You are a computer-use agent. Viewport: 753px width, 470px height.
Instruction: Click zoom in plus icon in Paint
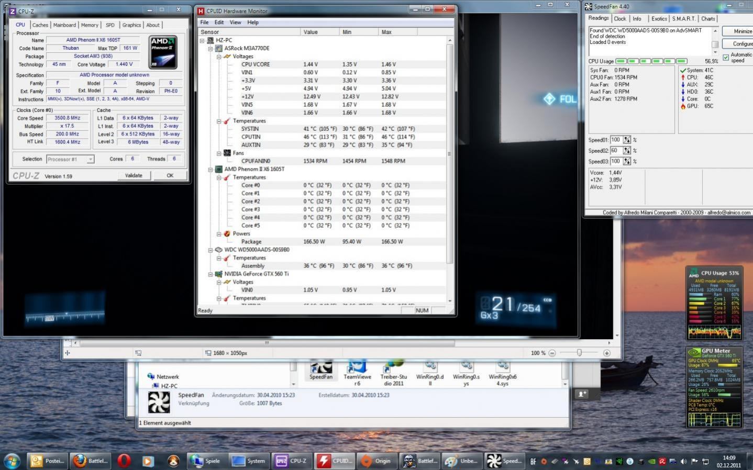coord(606,353)
